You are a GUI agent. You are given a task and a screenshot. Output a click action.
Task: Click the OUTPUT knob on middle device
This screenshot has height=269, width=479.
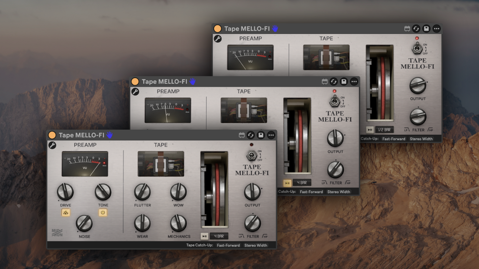point(335,138)
